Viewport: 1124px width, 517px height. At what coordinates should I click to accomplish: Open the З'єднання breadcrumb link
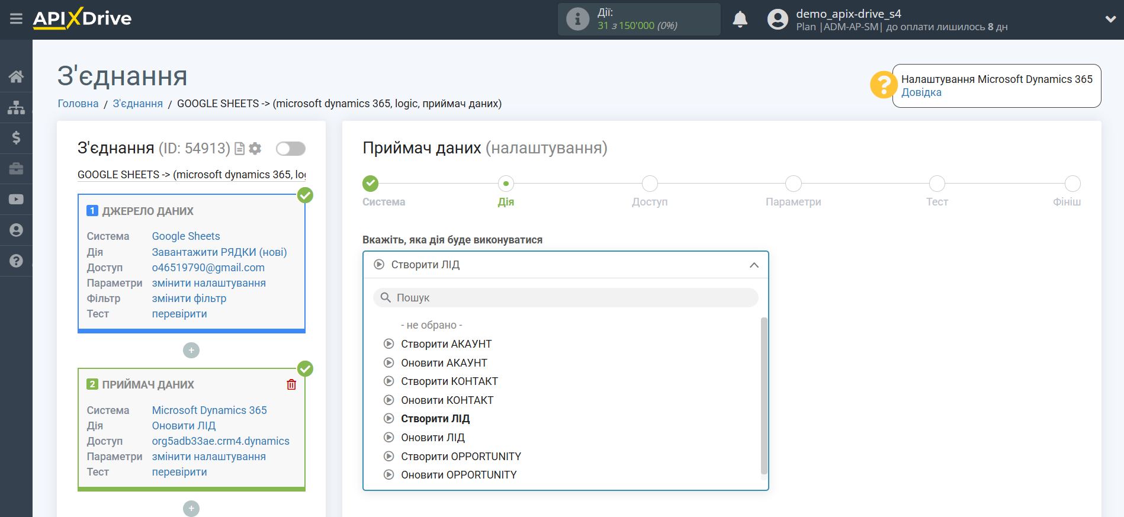click(x=138, y=104)
